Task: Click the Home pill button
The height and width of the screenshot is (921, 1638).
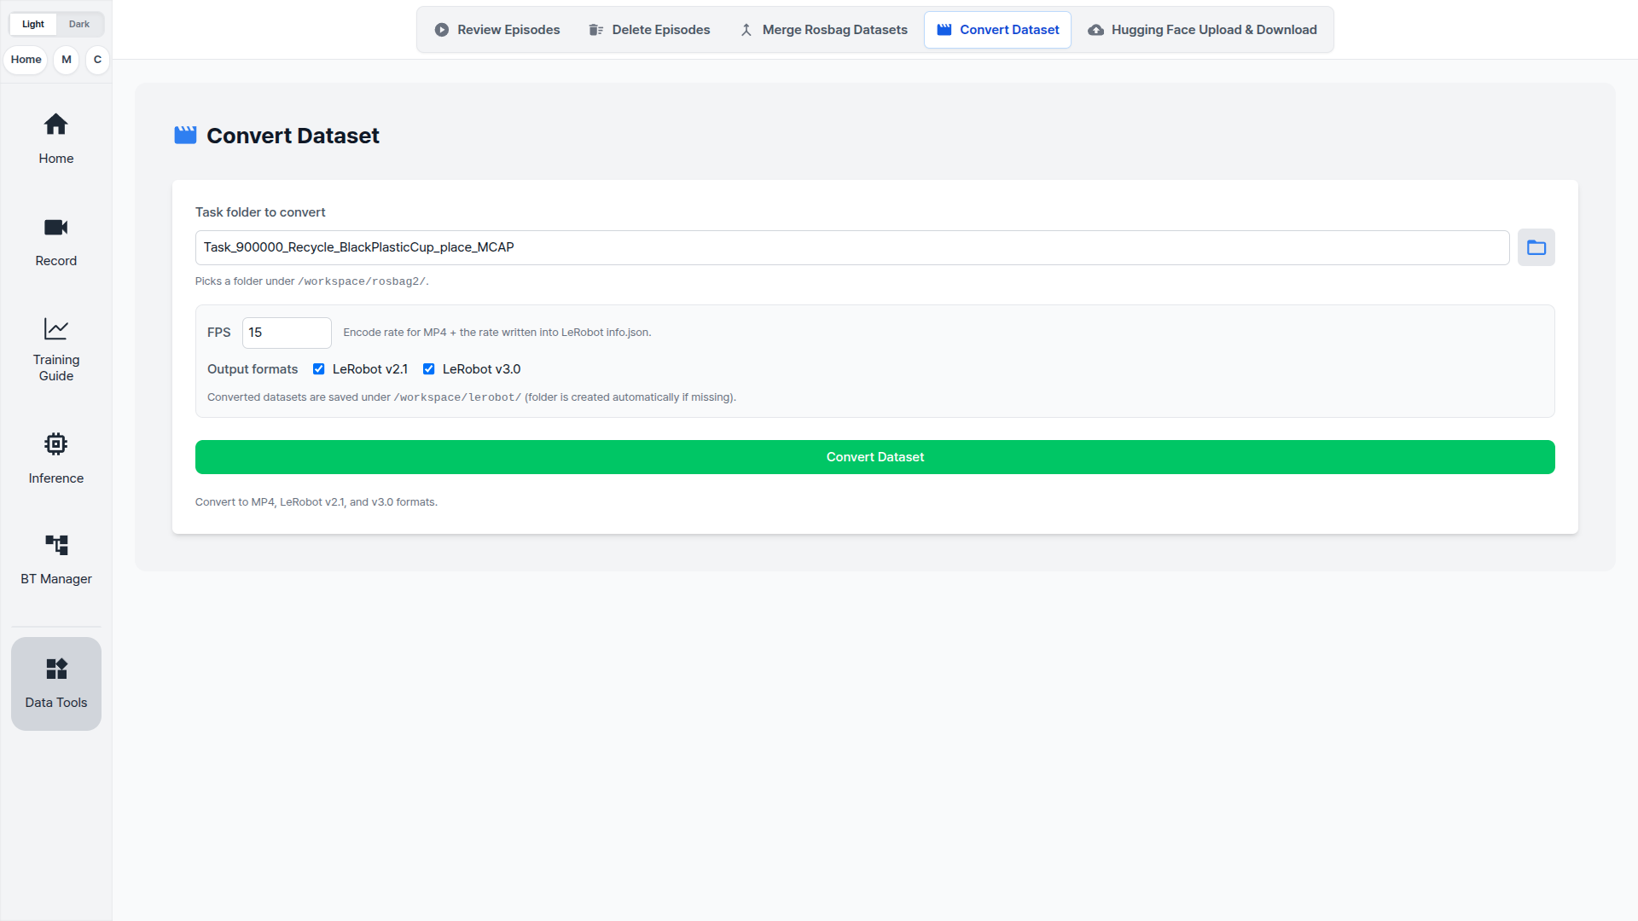Action: point(26,60)
